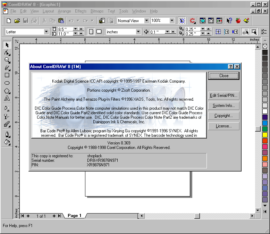
Task: Increase the page width 8.5 spinner
Action: (x=81, y=29)
